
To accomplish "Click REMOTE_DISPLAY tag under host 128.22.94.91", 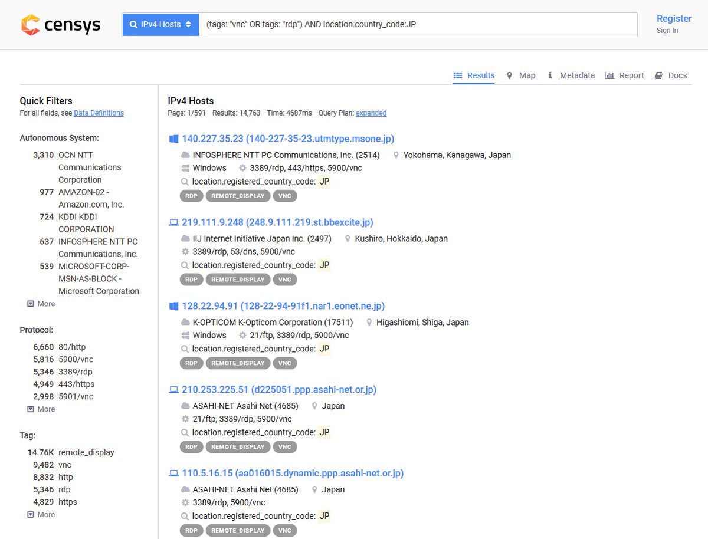I will (238, 363).
